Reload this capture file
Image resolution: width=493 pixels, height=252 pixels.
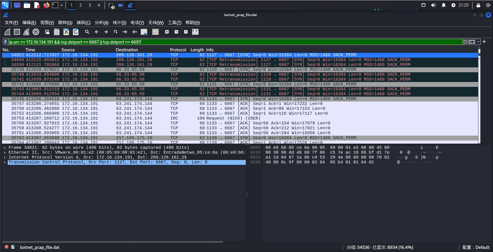[x=76, y=32]
